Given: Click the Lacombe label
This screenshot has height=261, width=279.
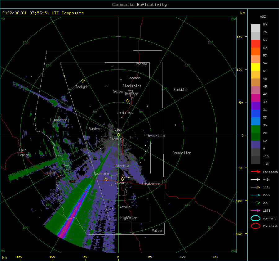Looking at the screenshot, I should pyautogui.click(x=134, y=78).
